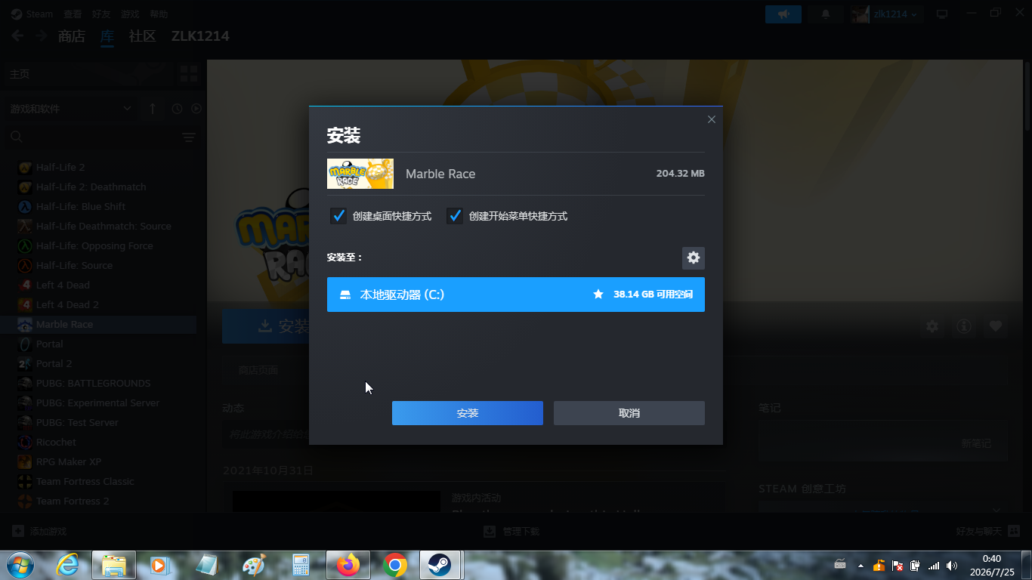Screen dimensions: 1032x580
Task: Click the library grid view icon
Action: tap(188, 74)
